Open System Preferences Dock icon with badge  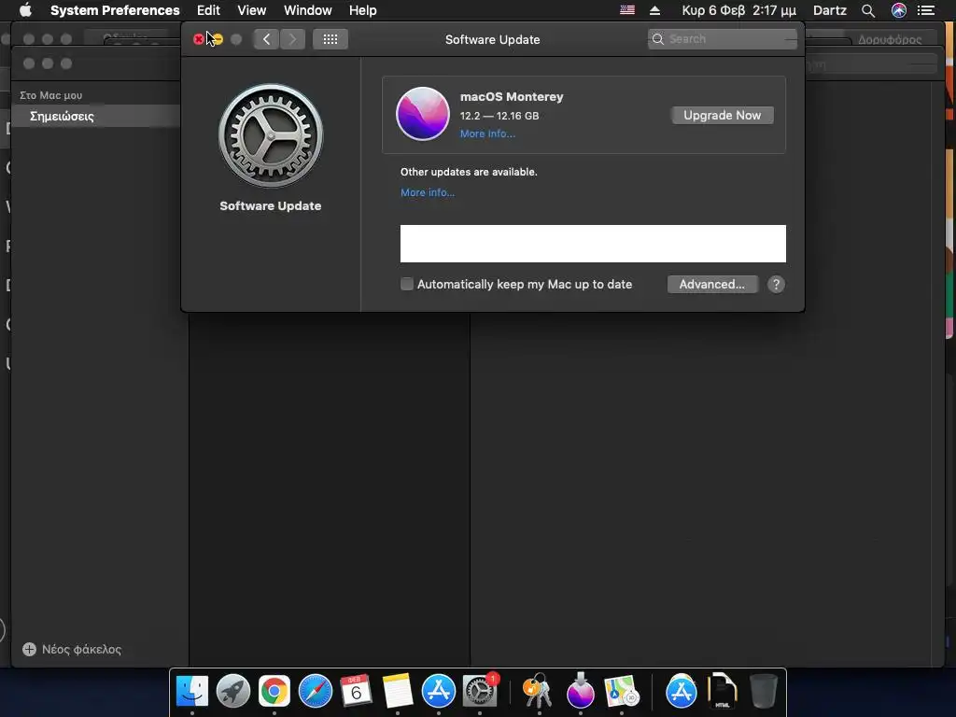click(x=481, y=691)
